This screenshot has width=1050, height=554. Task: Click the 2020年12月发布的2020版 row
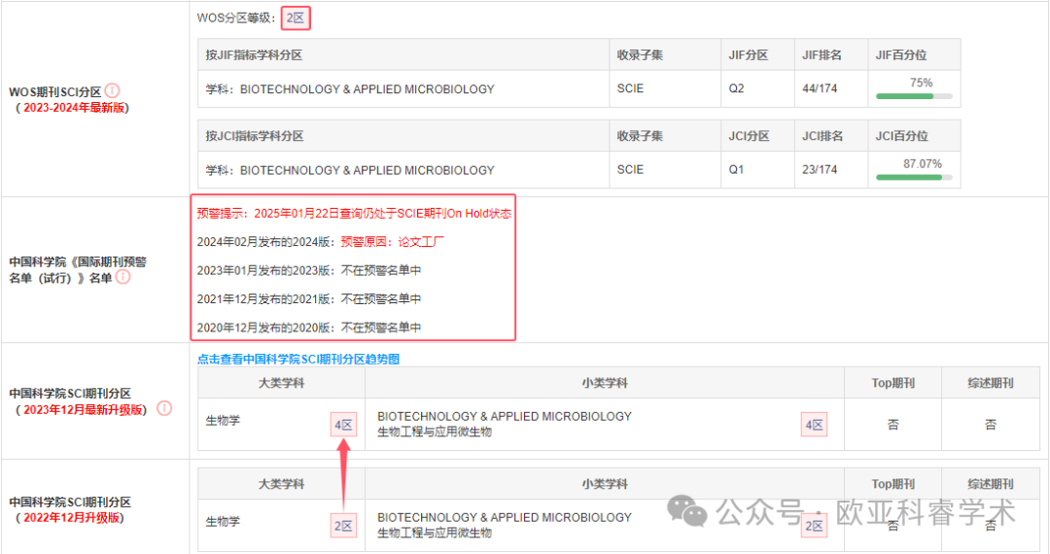(x=309, y=328)
